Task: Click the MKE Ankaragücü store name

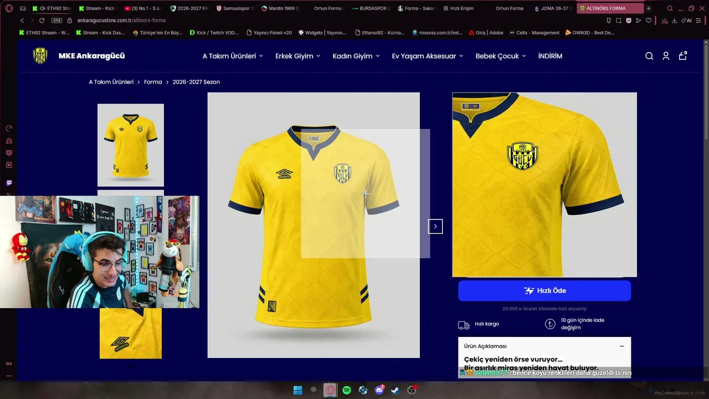Action: [x=91, y=56]
